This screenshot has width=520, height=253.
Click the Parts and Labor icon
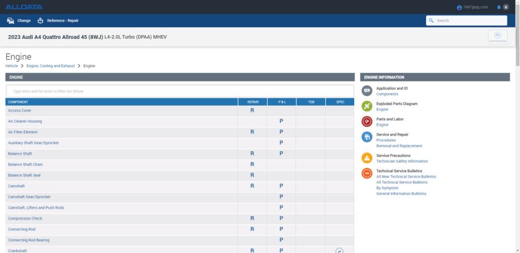[367, 121]
